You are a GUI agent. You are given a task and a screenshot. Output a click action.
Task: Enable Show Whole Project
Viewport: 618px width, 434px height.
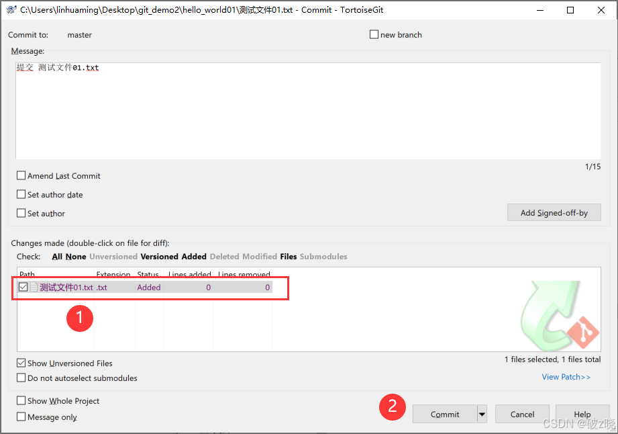tap(21, 401)
